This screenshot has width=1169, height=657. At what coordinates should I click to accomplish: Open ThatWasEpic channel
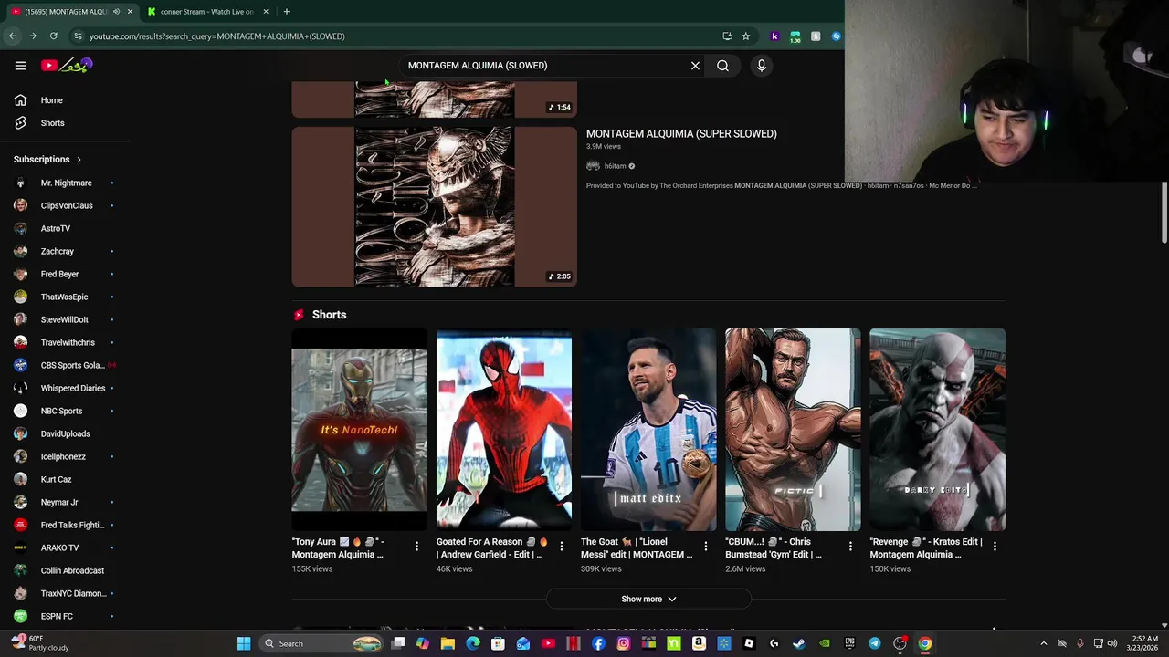coord(66,297)
